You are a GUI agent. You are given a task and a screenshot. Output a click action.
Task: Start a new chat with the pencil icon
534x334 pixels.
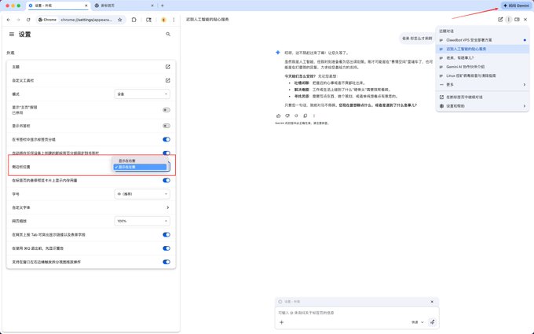pos(500,19)
